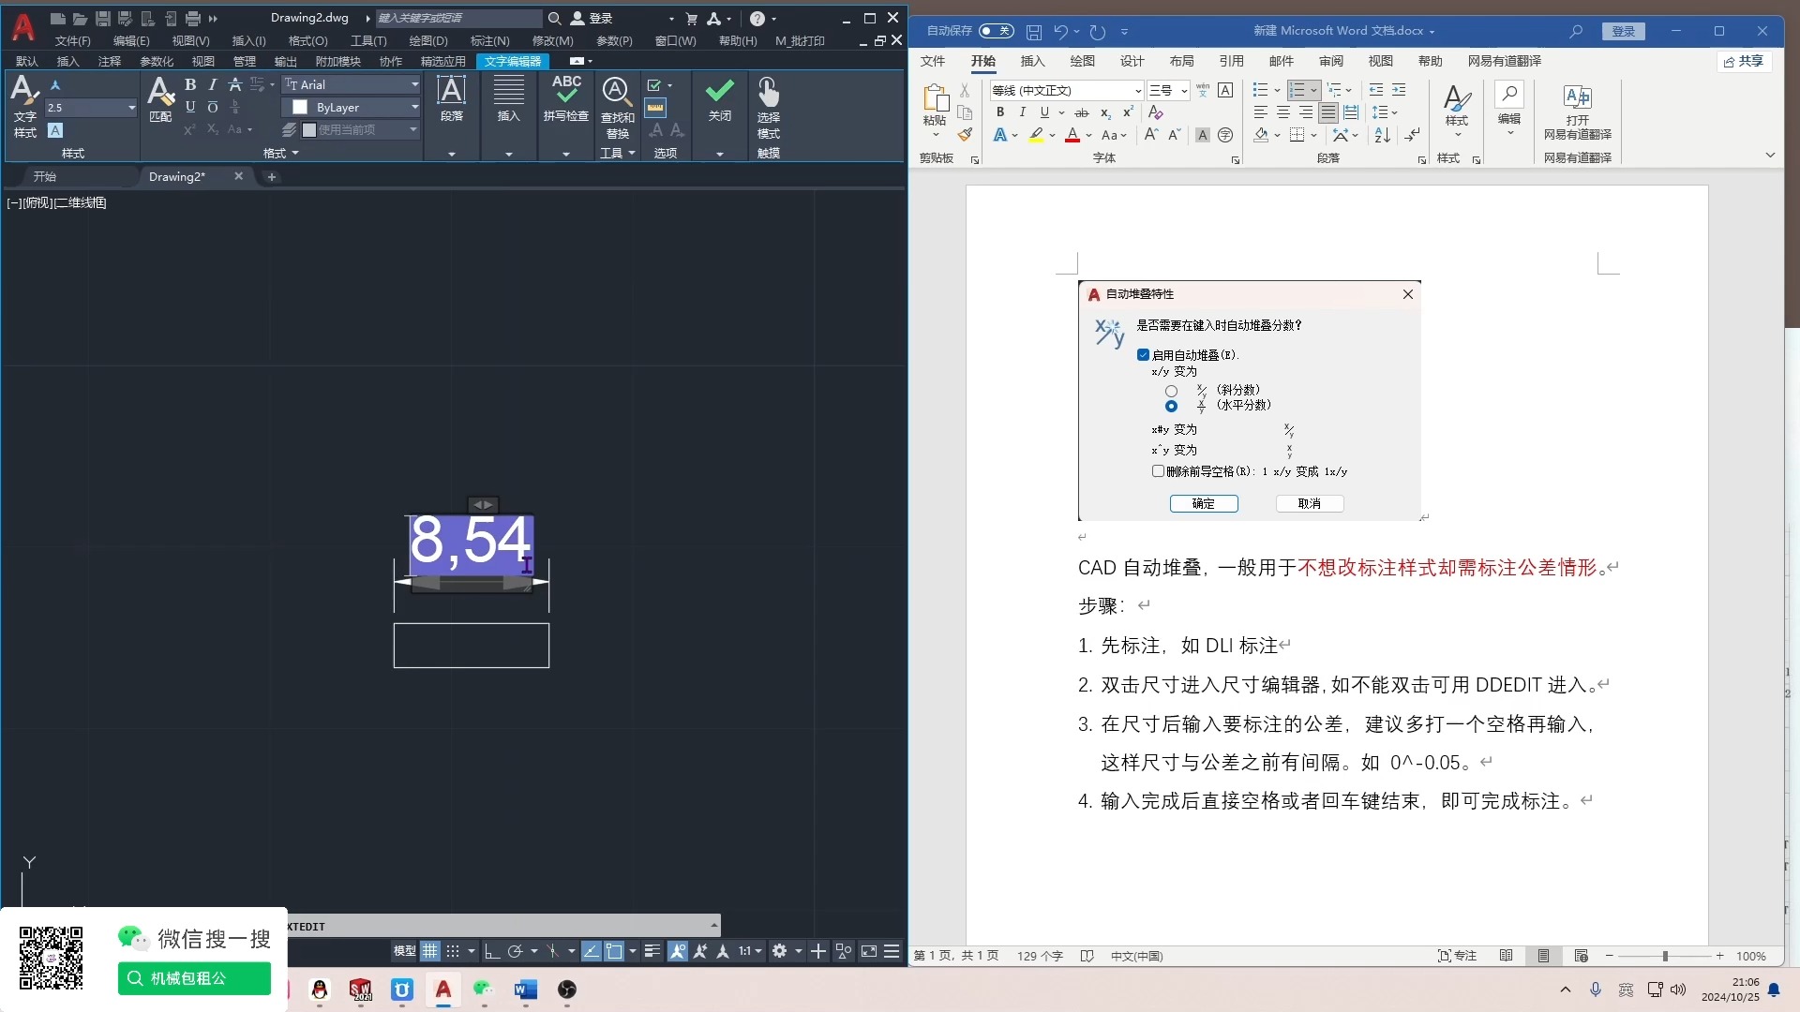
Task: Open the text height 2.5 dropdown
Action: pyautogui.click(x=131, y=108)
